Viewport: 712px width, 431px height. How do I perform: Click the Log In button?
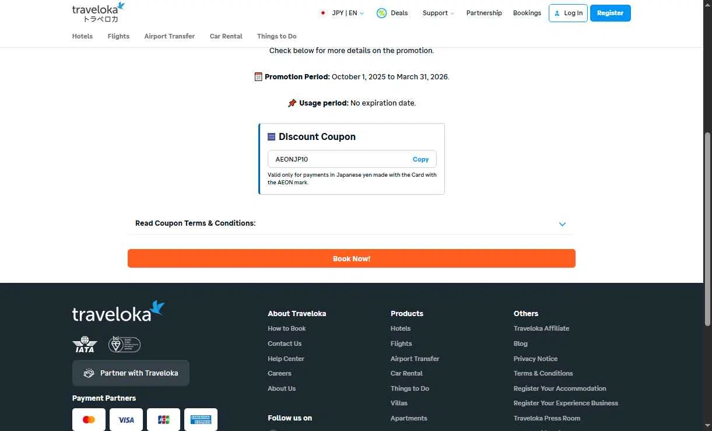click(x=568, y=13)
